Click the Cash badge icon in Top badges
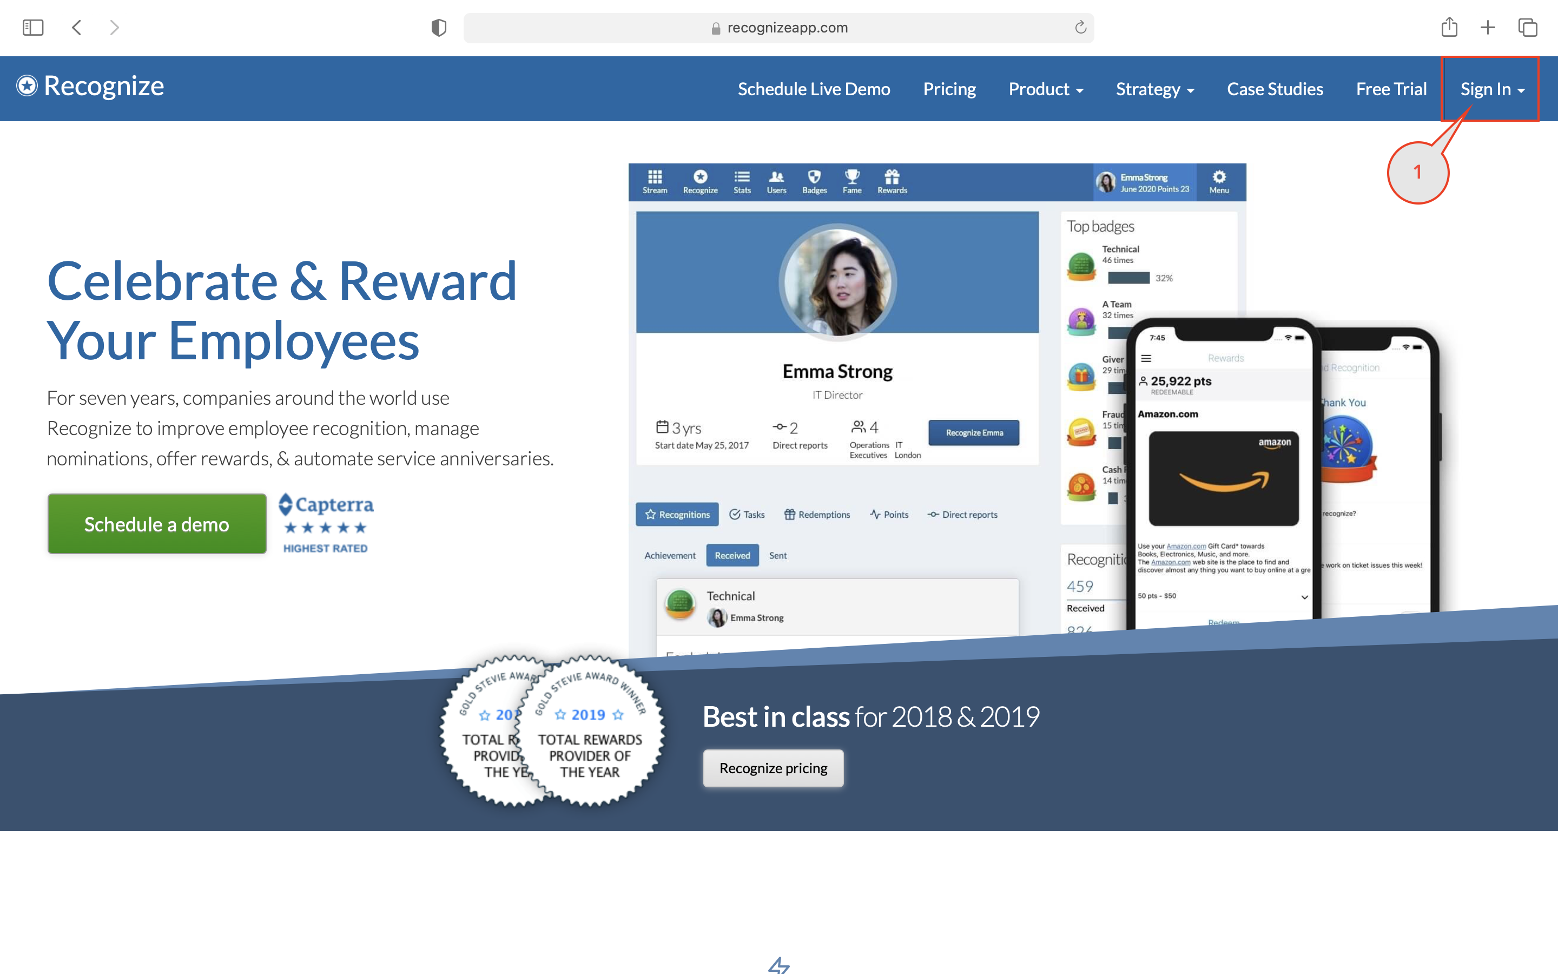The height and width of the screenshot is (974, 1558). [x=1081, y=486]
